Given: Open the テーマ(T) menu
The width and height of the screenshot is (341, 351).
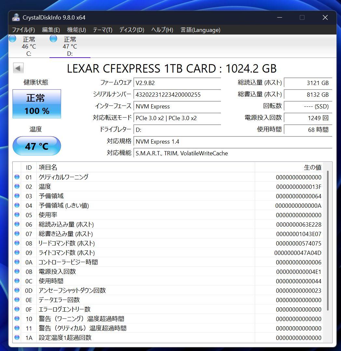Looking at the screenshot, I should point(102,30).
